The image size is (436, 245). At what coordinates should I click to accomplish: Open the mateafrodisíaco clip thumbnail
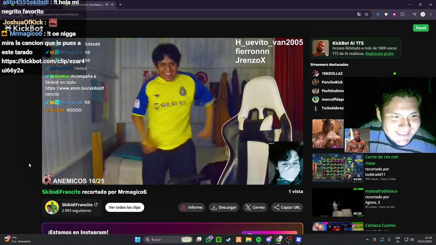tap(338, 202)
